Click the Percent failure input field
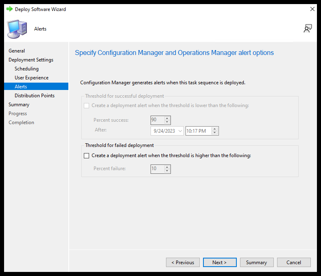This screenshot has height=276, width=321. click(157, 169)
